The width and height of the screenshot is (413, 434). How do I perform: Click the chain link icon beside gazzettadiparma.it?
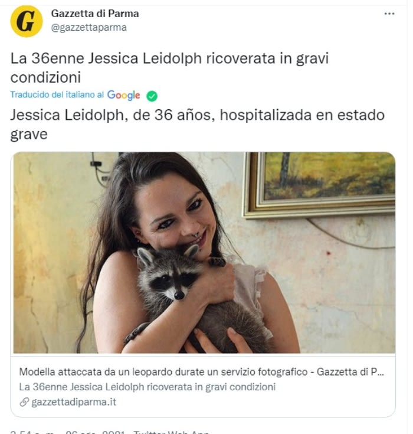point(24,402)
